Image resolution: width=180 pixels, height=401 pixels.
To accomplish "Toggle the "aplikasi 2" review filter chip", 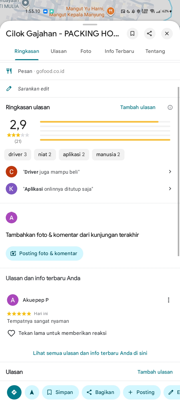I will (x=74, y=154).
